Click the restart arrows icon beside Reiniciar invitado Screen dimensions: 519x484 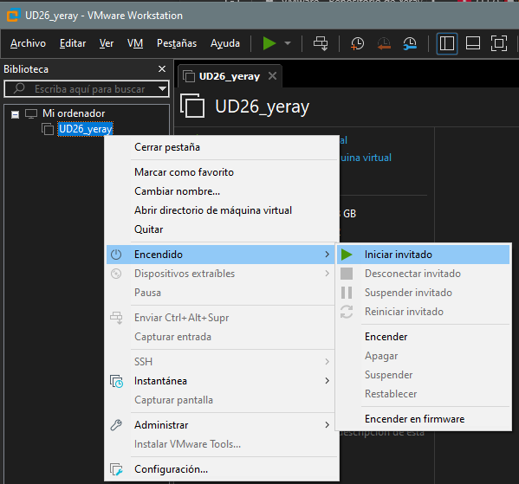click(347, 312)
